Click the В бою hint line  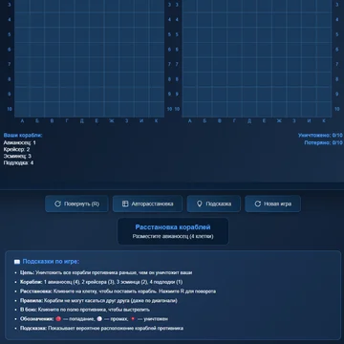click(x=85, y=310)
